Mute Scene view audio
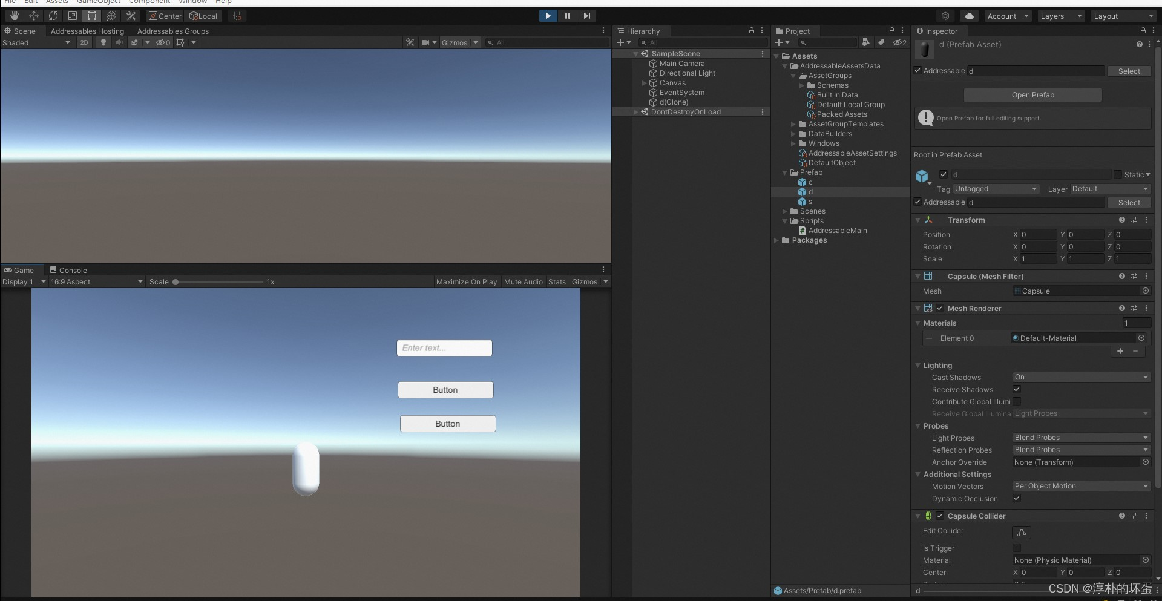The height and width of the screenshot is (601, 1162). [x=119, y=42]
